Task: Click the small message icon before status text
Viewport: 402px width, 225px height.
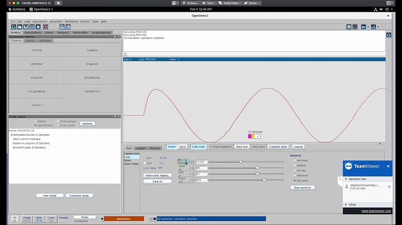Action: pos(151,219)
